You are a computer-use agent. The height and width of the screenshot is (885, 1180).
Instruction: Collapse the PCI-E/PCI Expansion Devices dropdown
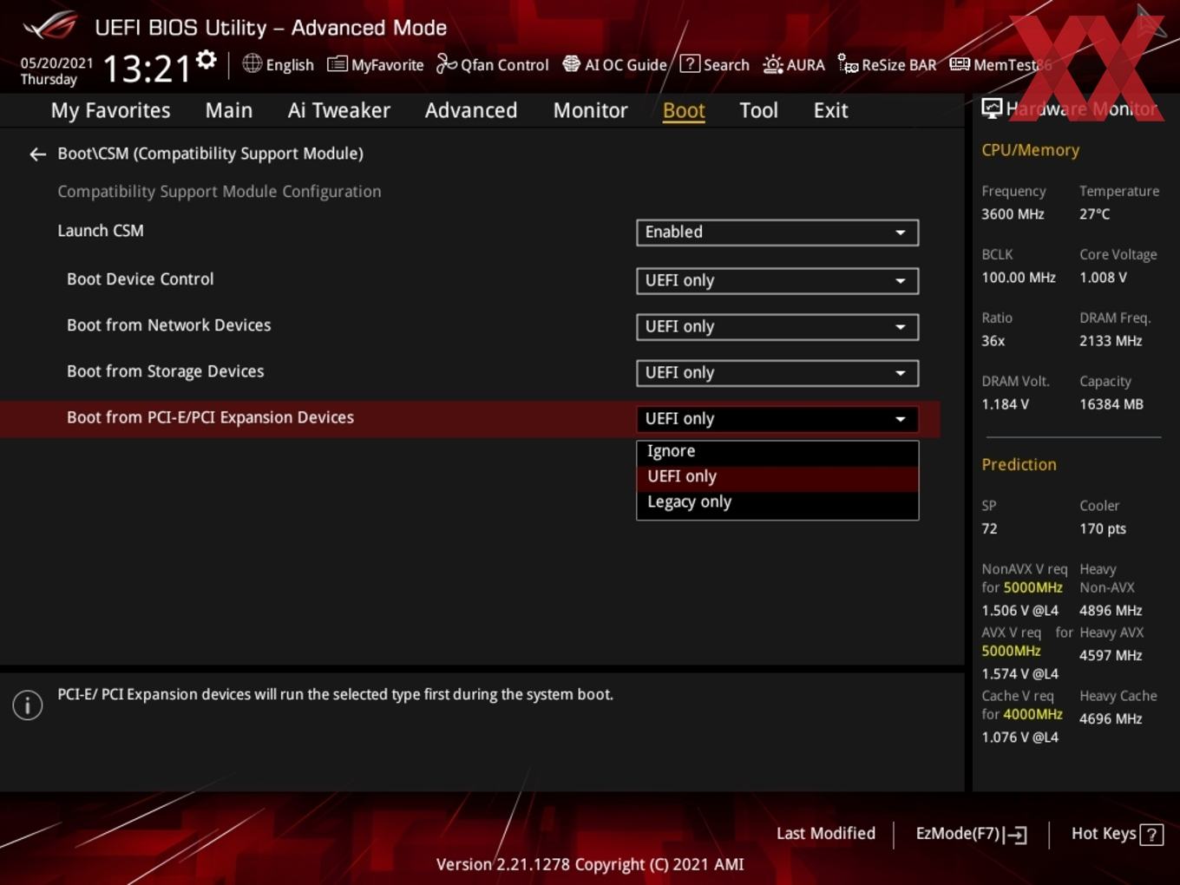click(x=777, y=419)
